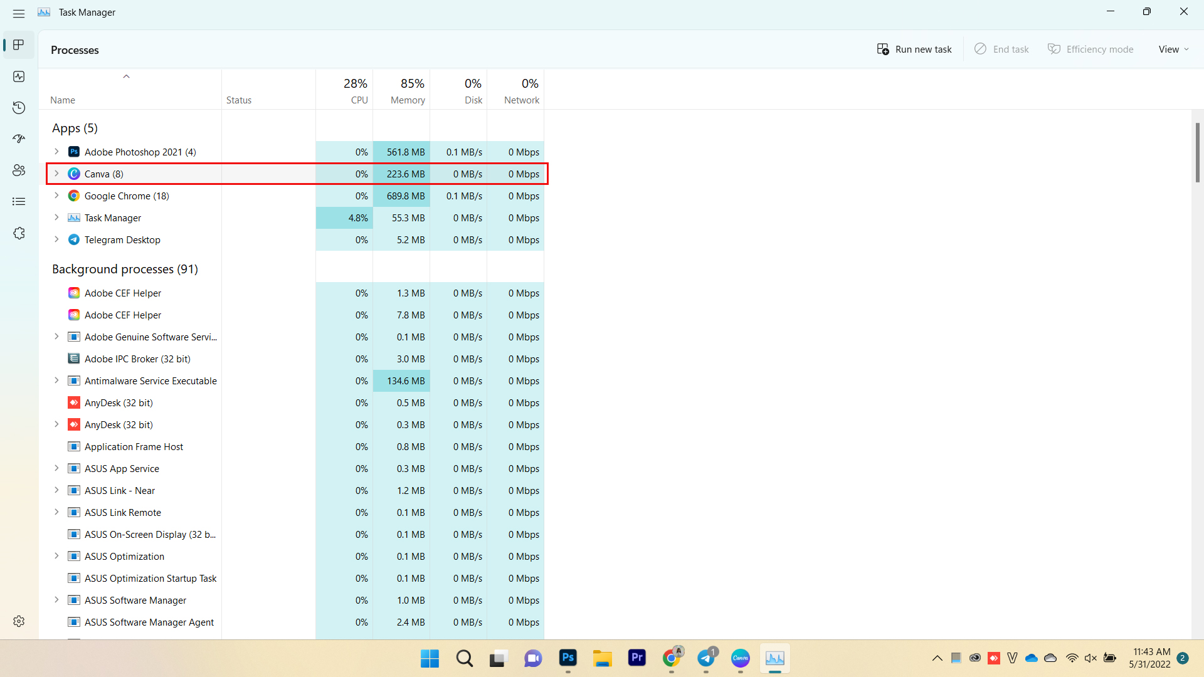
Task: Open Task View on taskbar
Action: (x=499, y=658)
